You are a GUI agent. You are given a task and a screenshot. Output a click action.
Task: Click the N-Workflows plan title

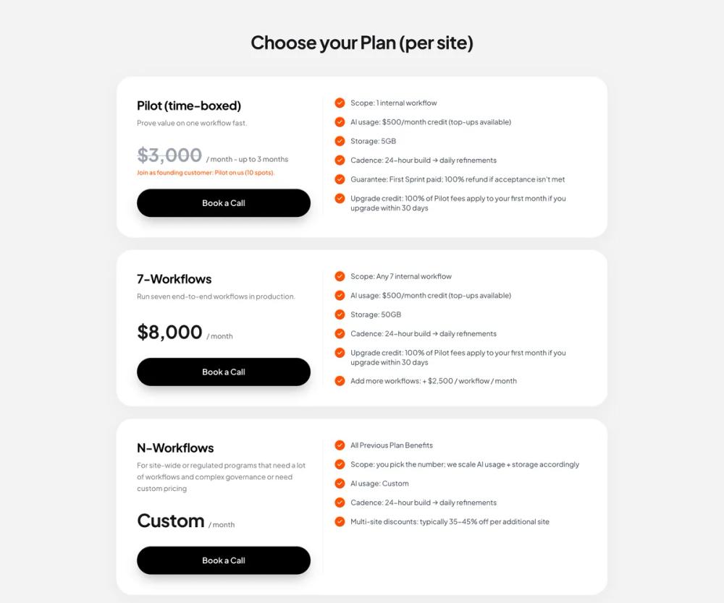click(174, 448)
